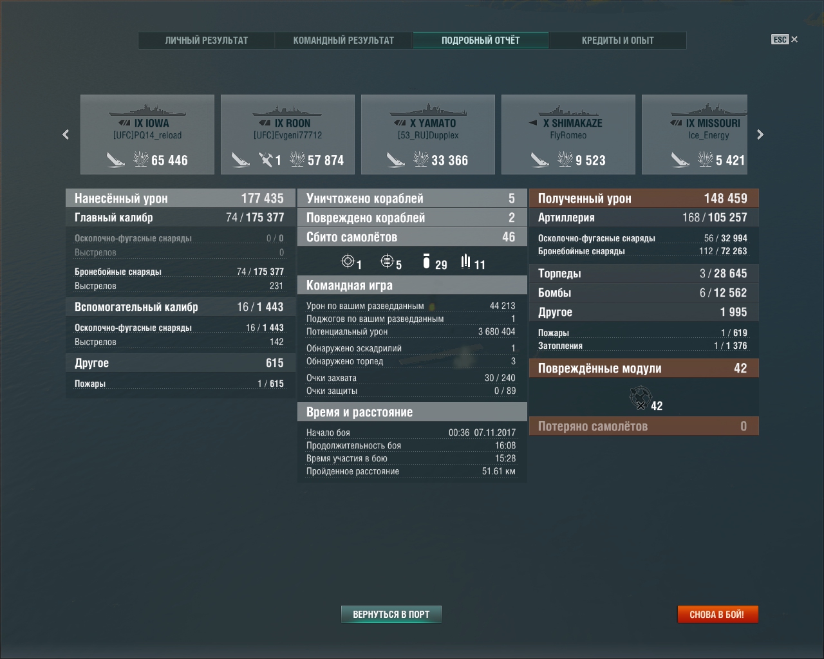Click the Время и расстояние section header

[412, 412]
